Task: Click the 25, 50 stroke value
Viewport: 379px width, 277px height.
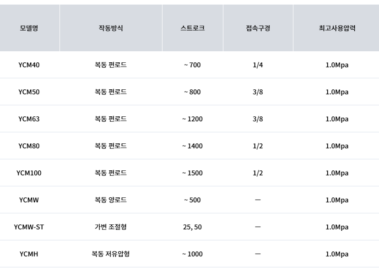Action: [192, 227]
